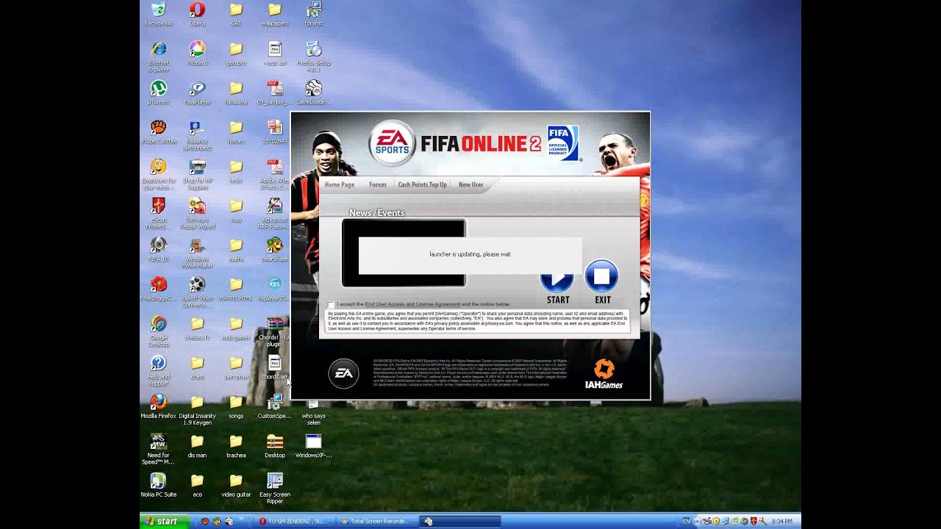
Task: Open Internet Explorer
Action: (158, 48)
